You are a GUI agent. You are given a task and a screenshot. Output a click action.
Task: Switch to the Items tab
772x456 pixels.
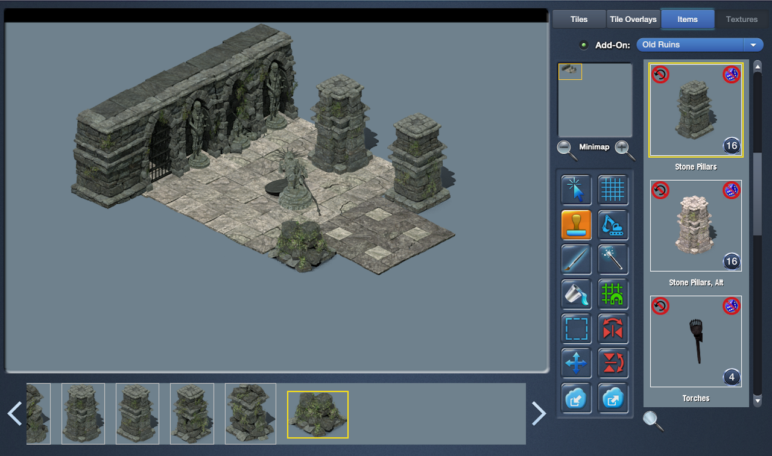pyautogui.click(x=688, y=19)
